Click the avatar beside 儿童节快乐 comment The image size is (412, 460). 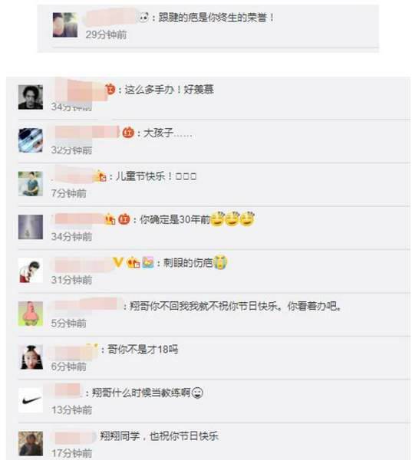(x=31, y=184)
